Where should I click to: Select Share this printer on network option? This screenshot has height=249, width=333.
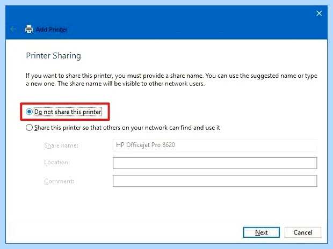click(x=123, y=128)
